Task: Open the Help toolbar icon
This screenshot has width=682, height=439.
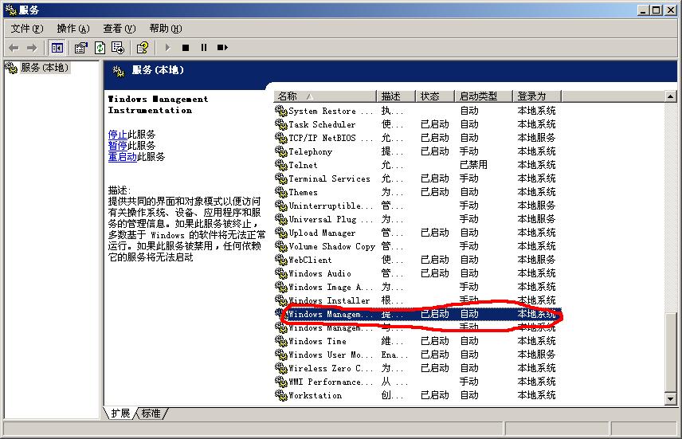Action: coord(143,48)
